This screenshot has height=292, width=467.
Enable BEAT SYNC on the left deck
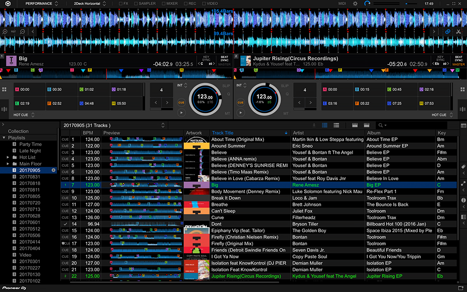(x=224, y=57)
